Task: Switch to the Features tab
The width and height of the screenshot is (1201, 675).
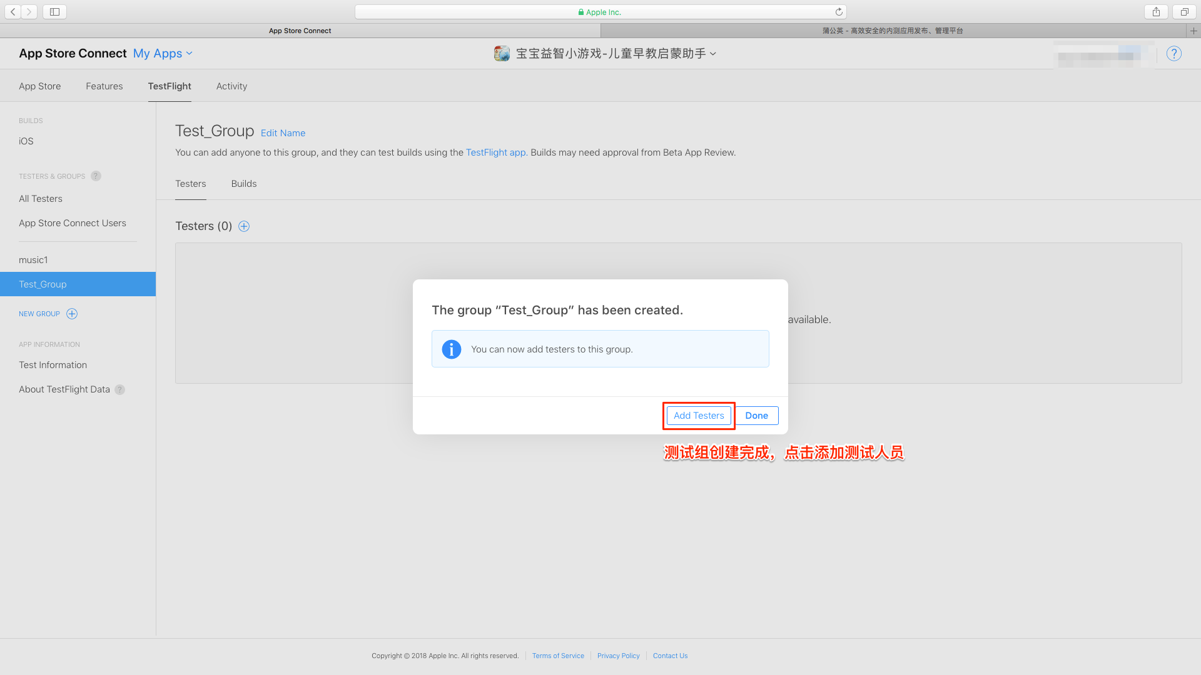Action: tap(104, 86)
